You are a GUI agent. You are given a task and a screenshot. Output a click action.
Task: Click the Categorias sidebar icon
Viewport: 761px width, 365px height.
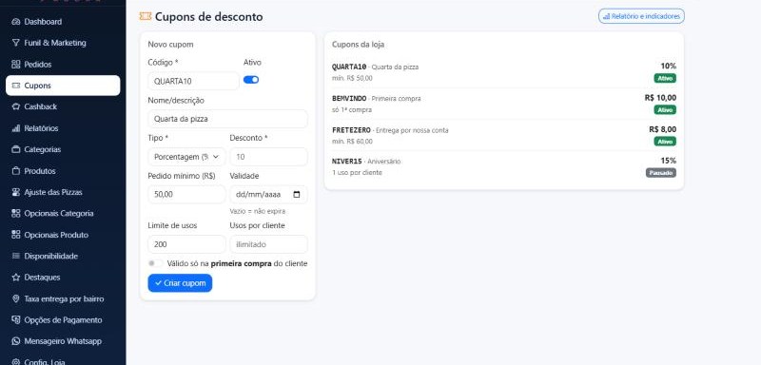click(x=15, y=150)
